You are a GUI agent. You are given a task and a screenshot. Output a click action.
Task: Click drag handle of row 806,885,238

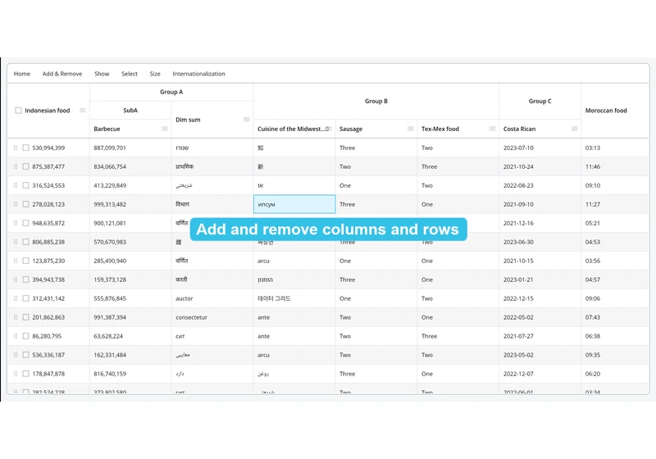[16, 242]
